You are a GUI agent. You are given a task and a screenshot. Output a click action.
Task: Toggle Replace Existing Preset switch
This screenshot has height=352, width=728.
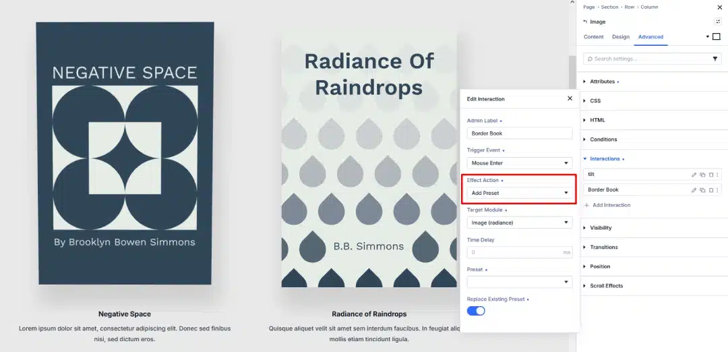[x=476, y=311]
